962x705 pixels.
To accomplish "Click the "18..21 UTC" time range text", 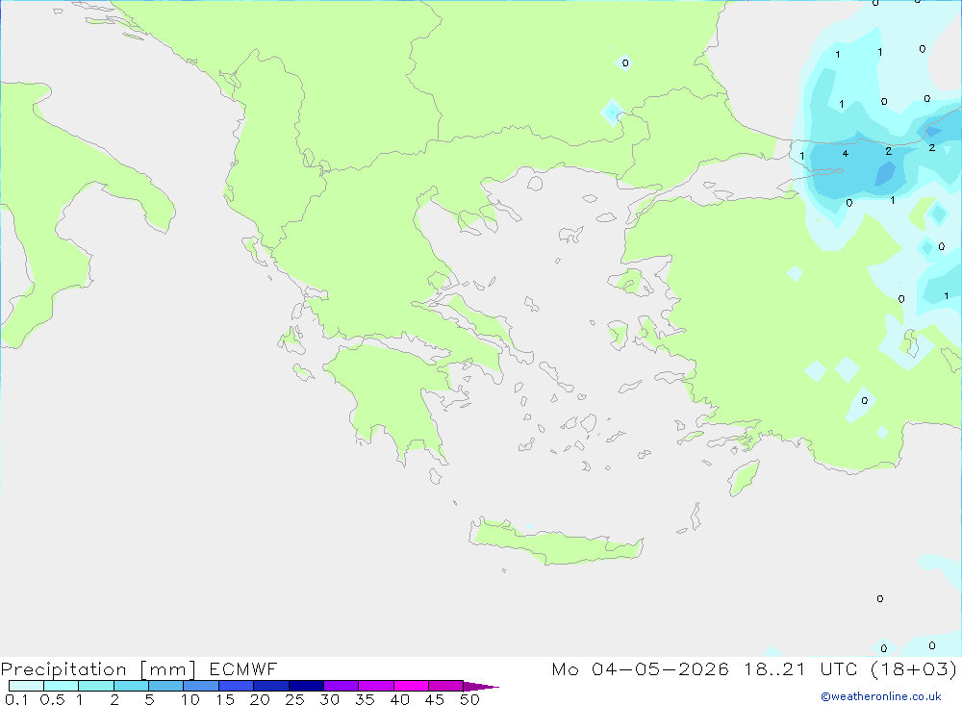I will 800,668.
